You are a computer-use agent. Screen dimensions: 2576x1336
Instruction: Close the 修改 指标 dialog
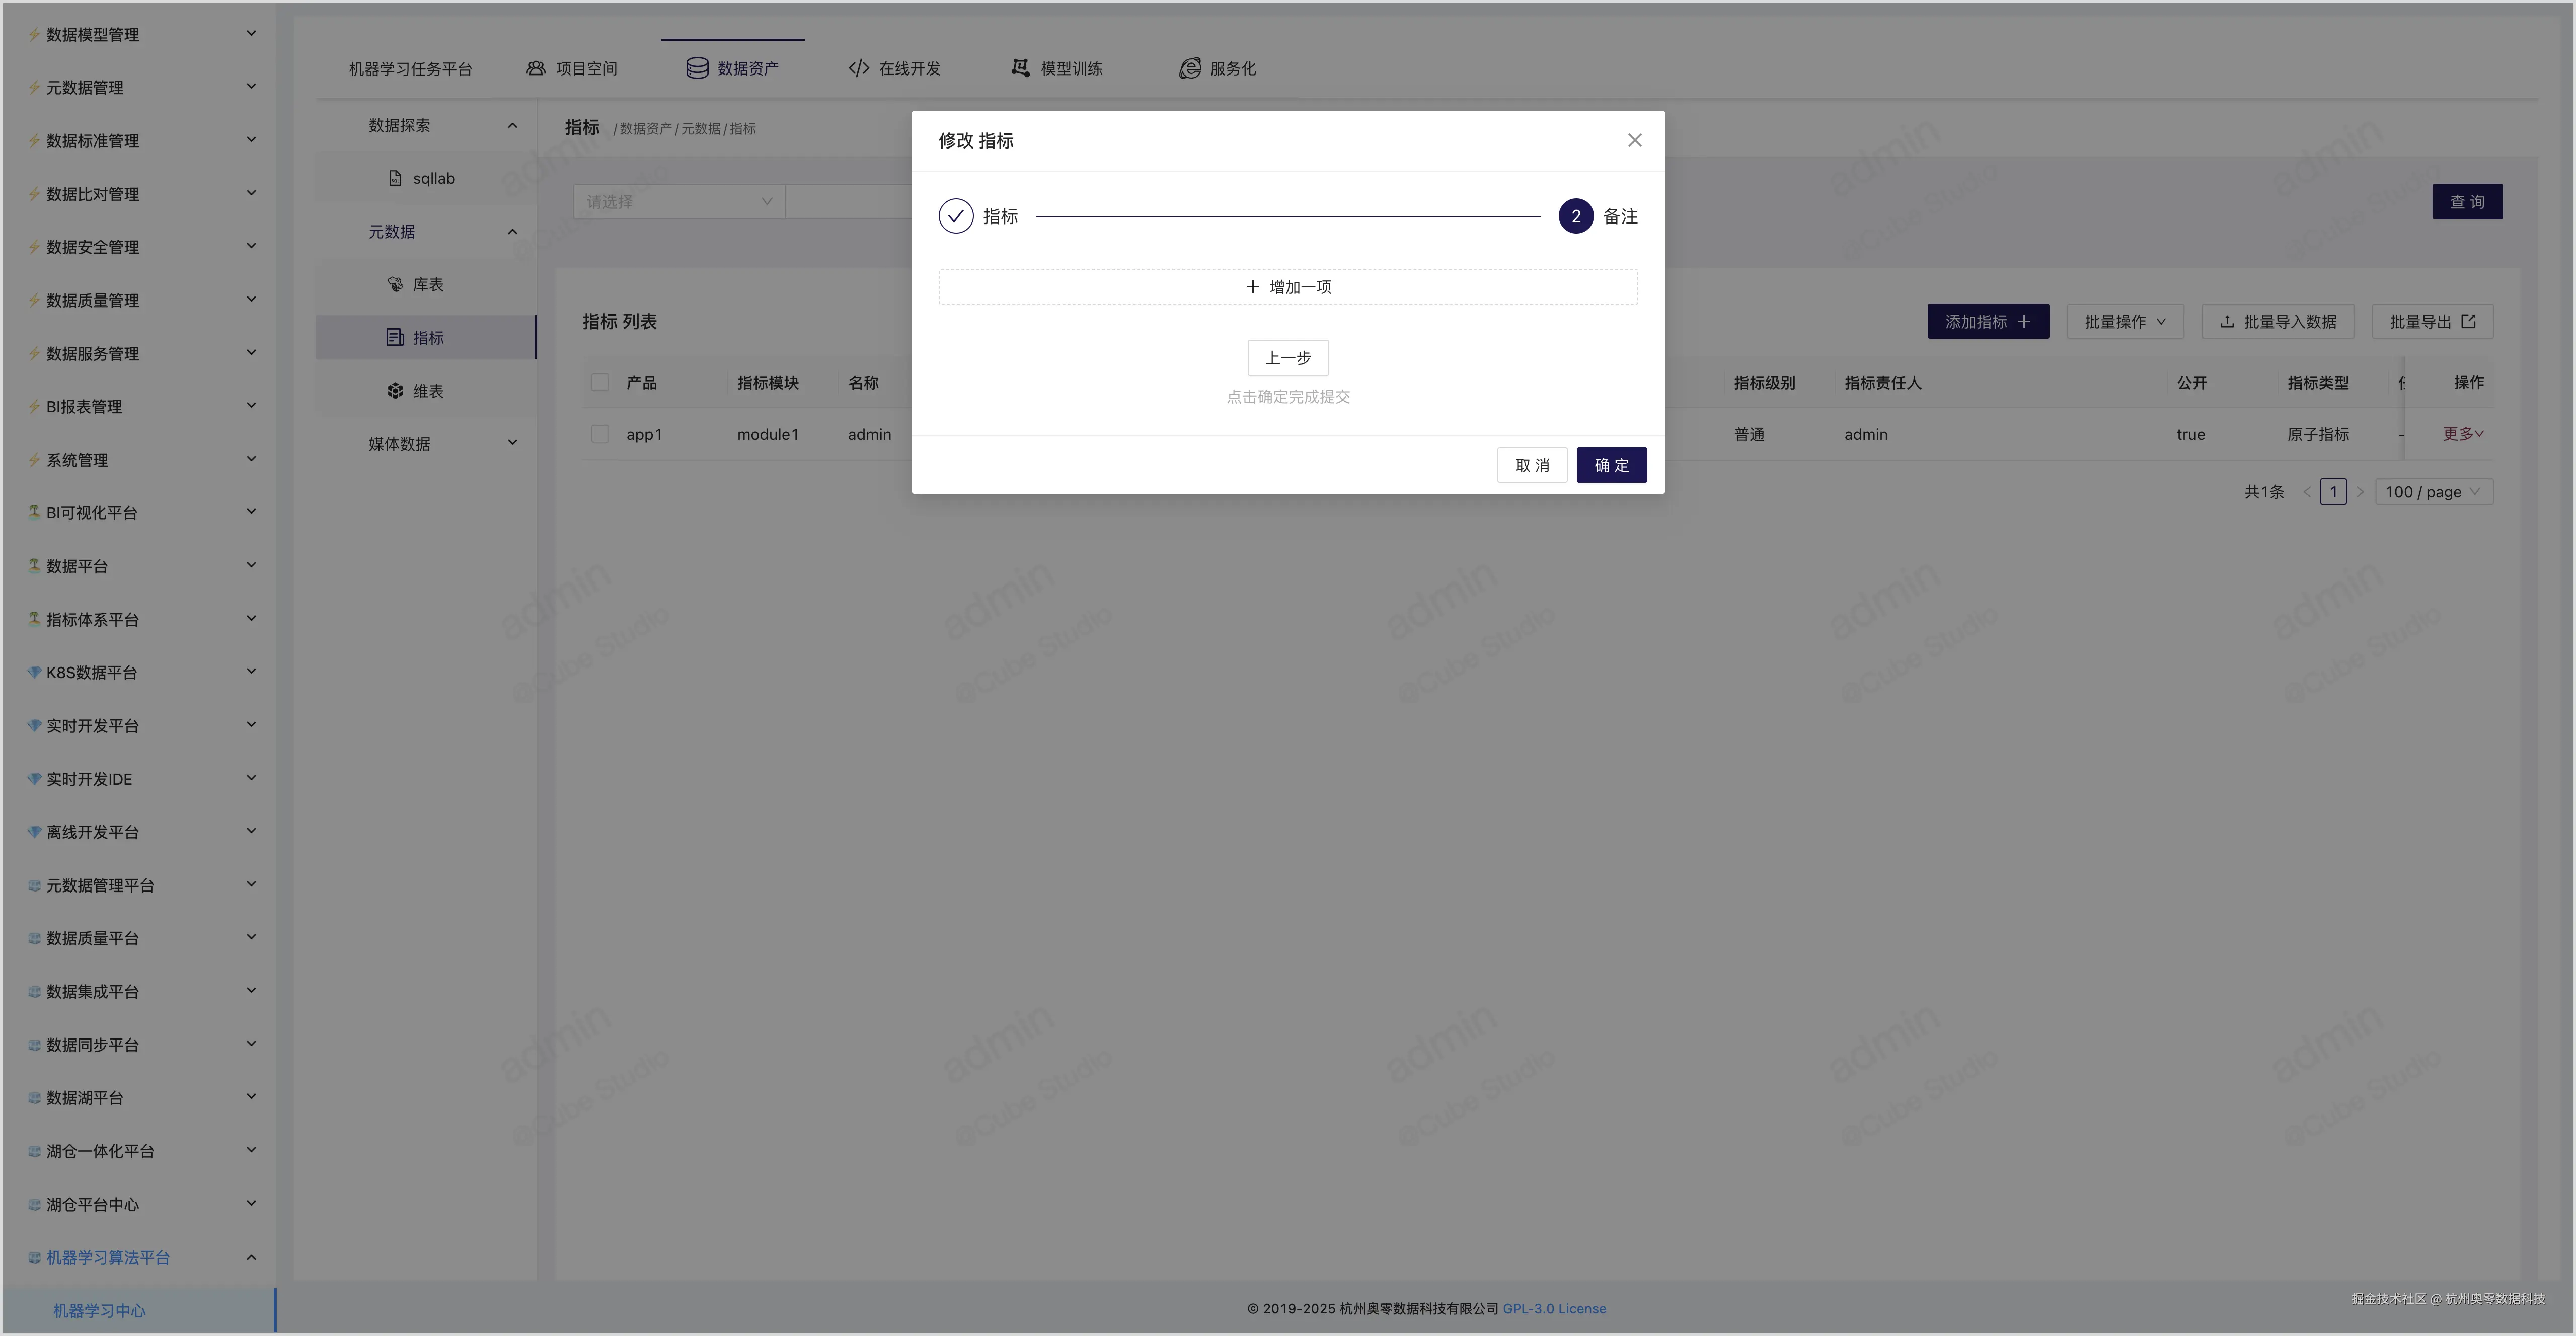pyautogui.click(x=1634, y=140)
